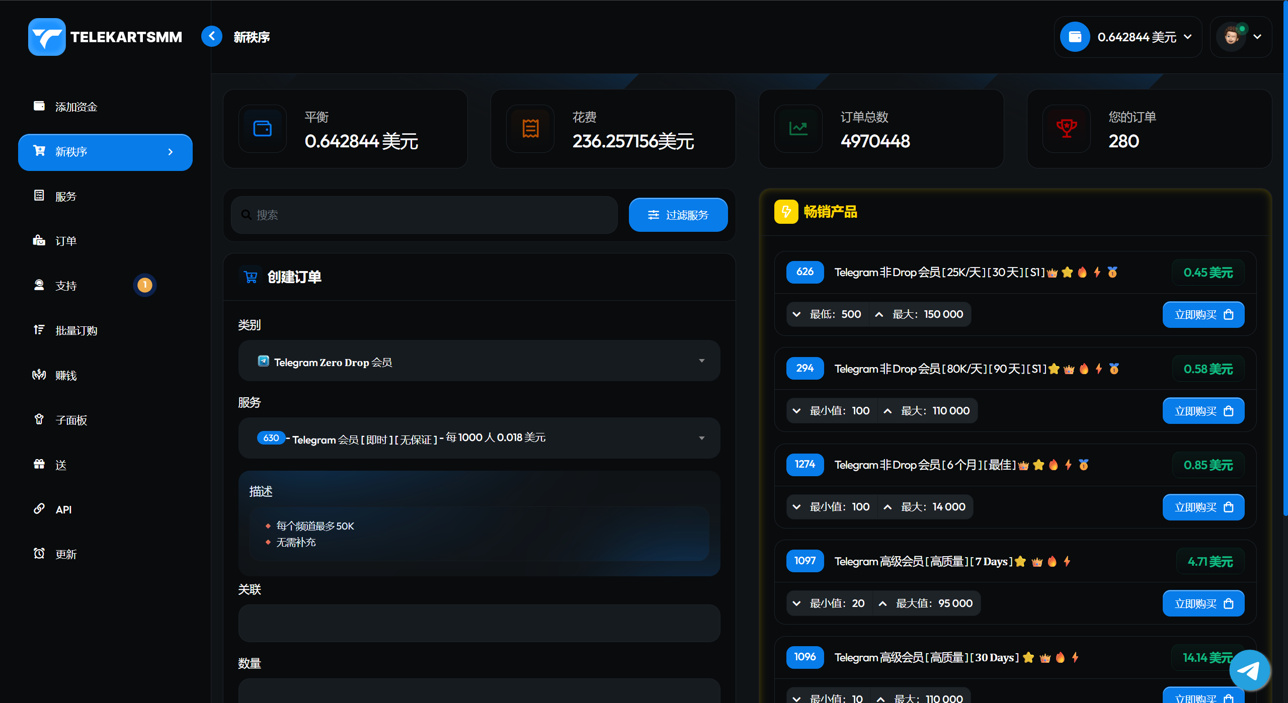The image size is (1288, 703).
Task: Click the 新秩序 sidebar arrow chevron
Action: [x=171, y=152]
